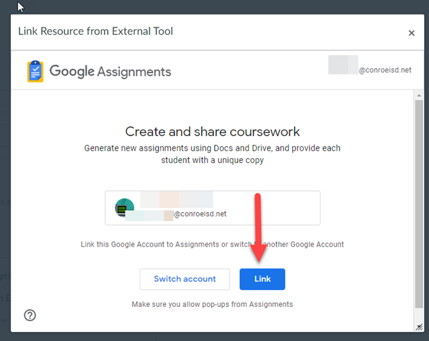The image size is (429, 341).
Task: Click the 'Link Resource from External Tool' title
Action: (x=95, y=31)
